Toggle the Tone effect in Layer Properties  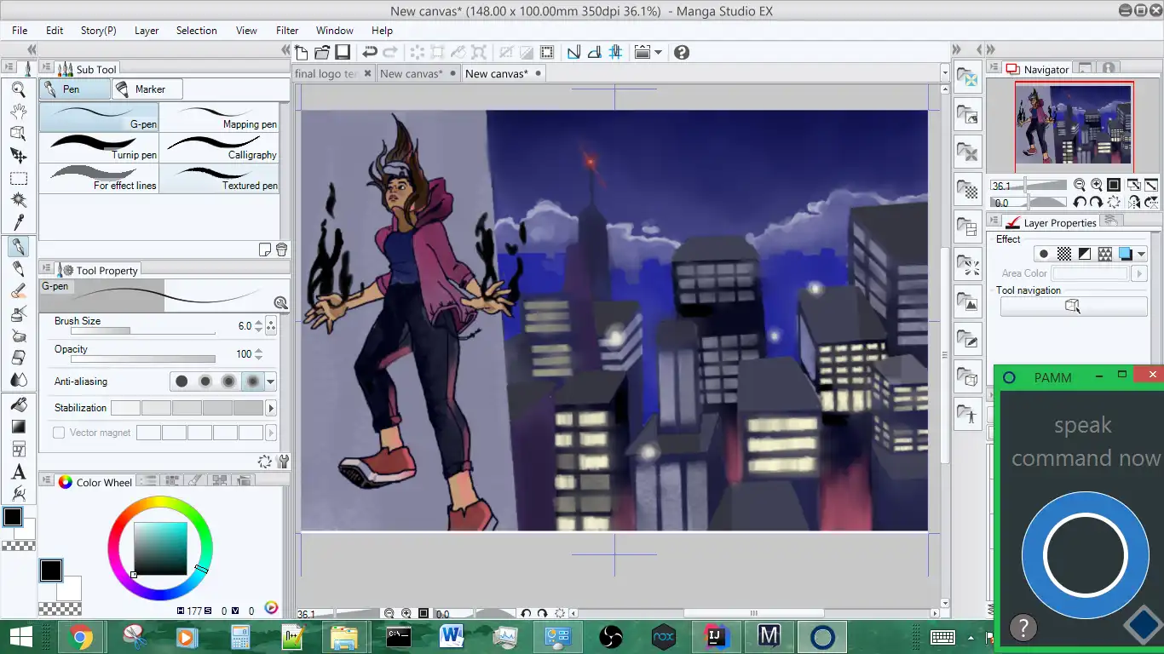[x=1063, y=254]
